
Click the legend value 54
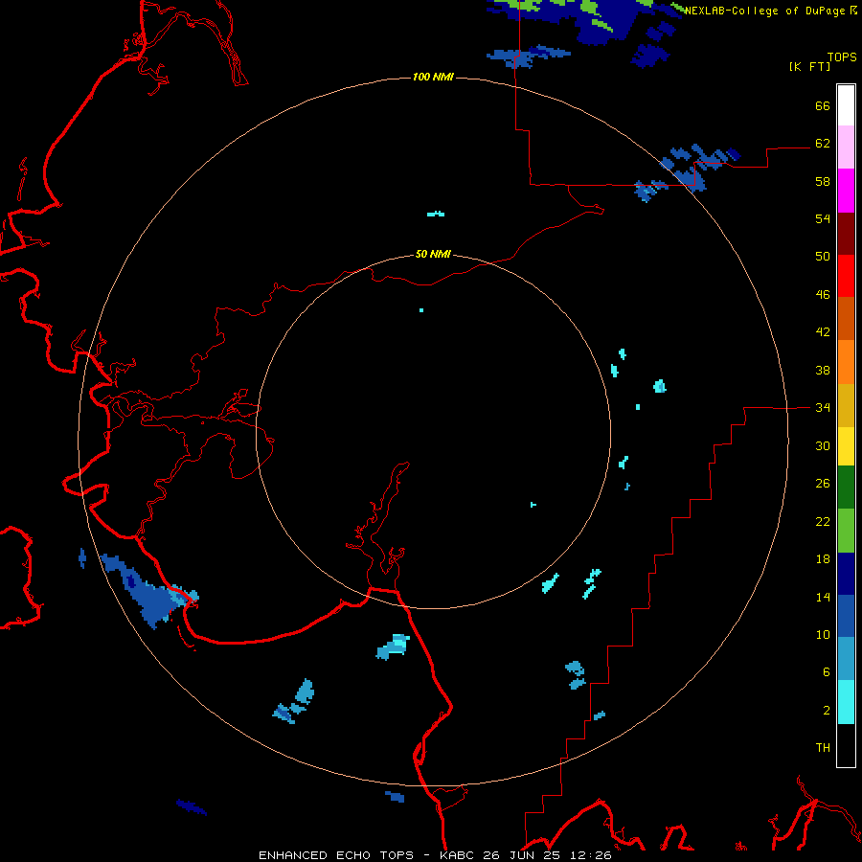click(x=823, y=218)
